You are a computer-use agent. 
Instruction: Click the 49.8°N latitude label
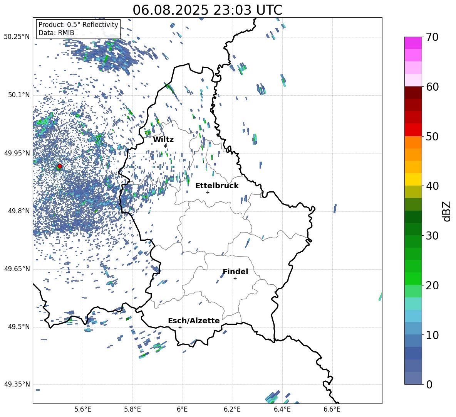(19, 211)
